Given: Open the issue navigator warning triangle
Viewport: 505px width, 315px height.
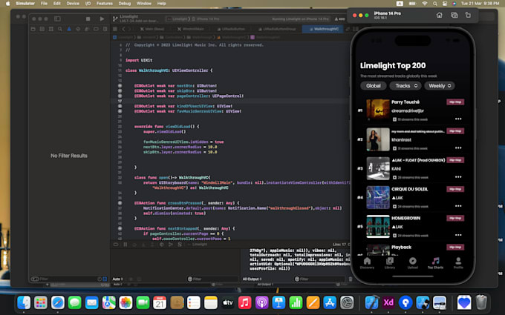Looking at the screenshot, I should point(69,29).
